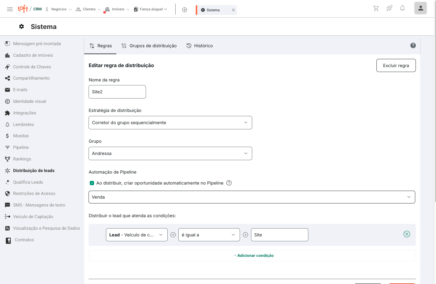Click the rocket icon in header
436x284 pixels.
[389, 9]
